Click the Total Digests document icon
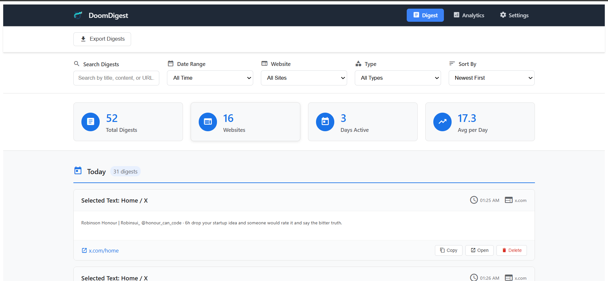Image resolution: width=608 pixels, height=281 pixels. (x=91, y=122)
